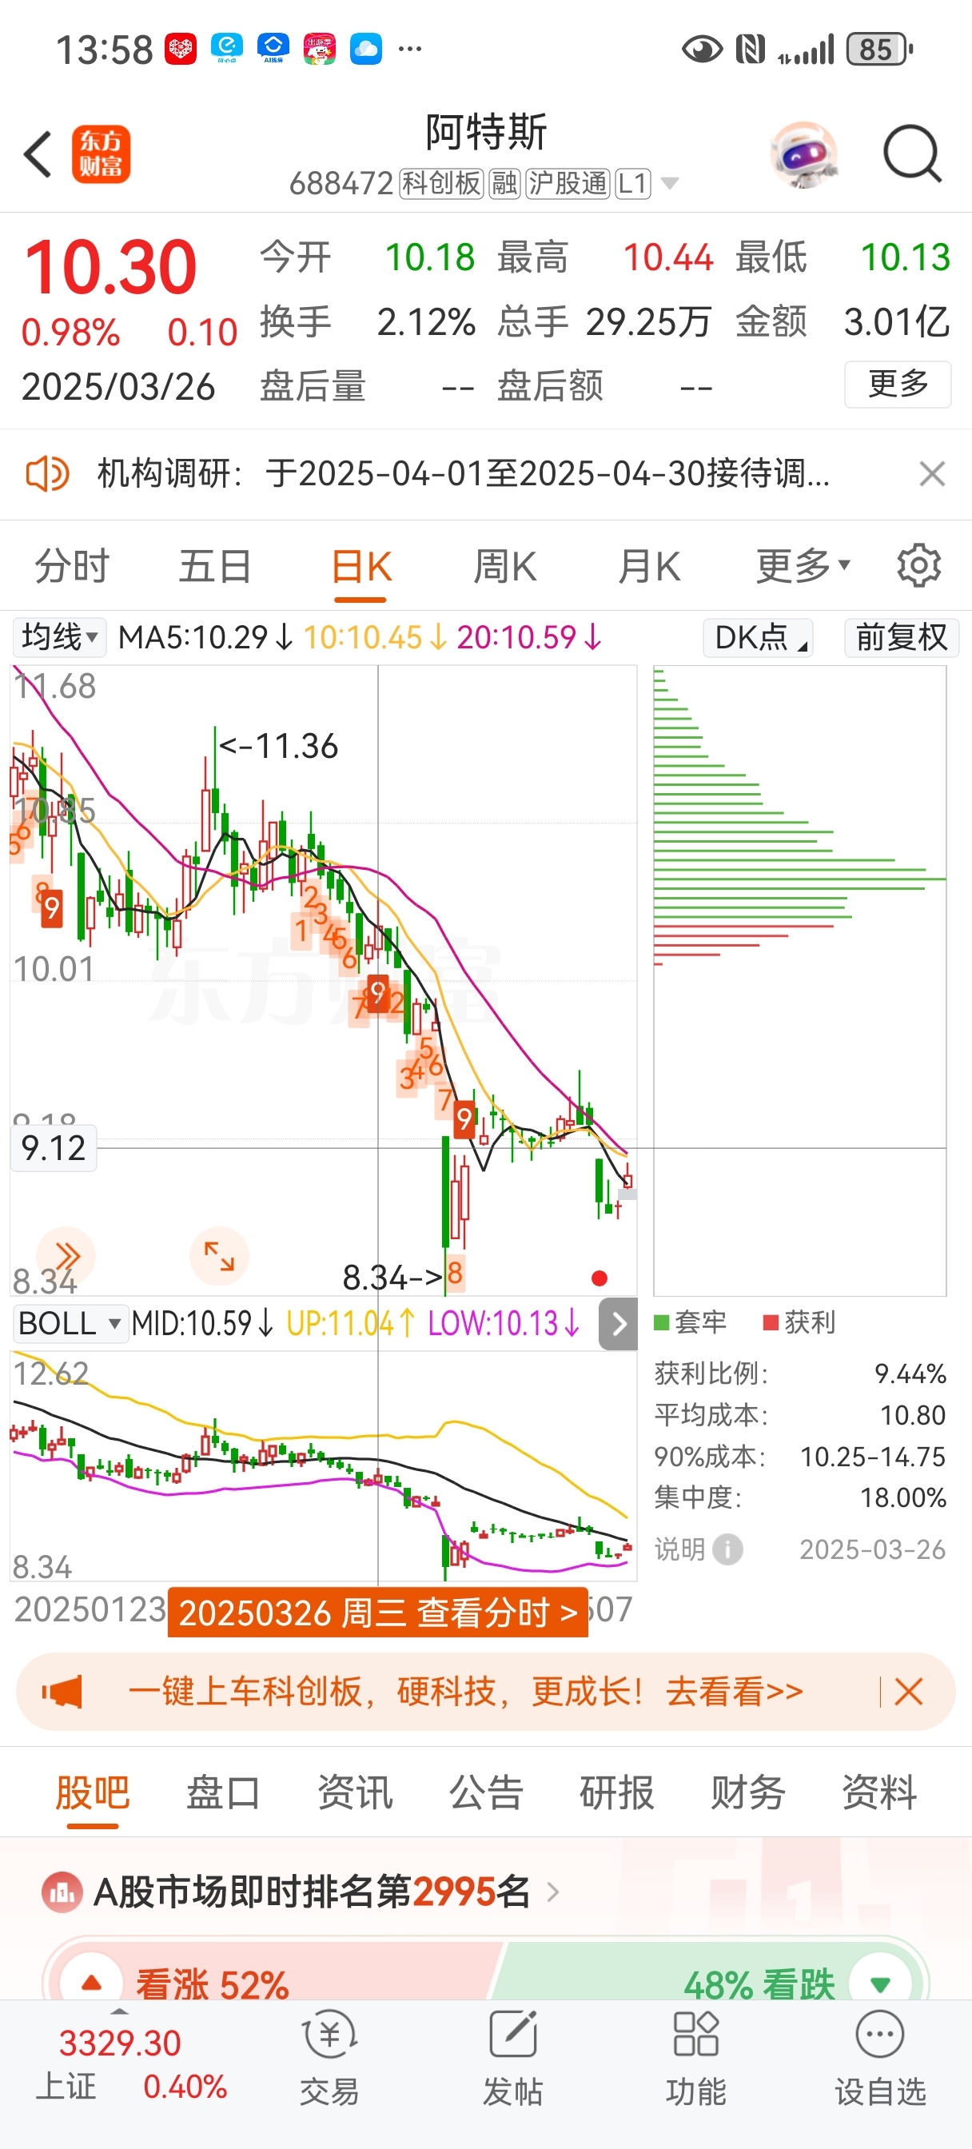Screen dimensions: 972x2149
Task: Tap the 平均成本 10.80 value
Action: click(x=913, y=1415)
